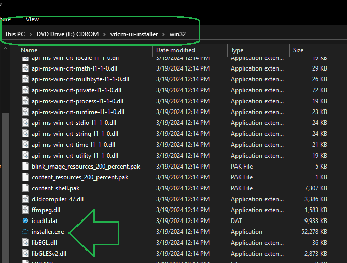This screenshot has height=263, width=347.
Task: Select api-ms-win-crt-time-l1-1-0.dll file icon
Action: [x=25, y=145]
